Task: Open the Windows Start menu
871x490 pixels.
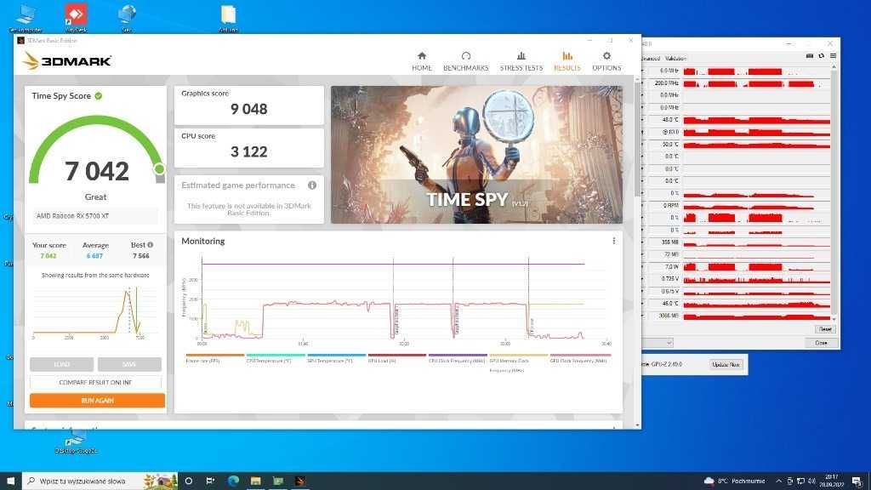Action: pos(10,481)
